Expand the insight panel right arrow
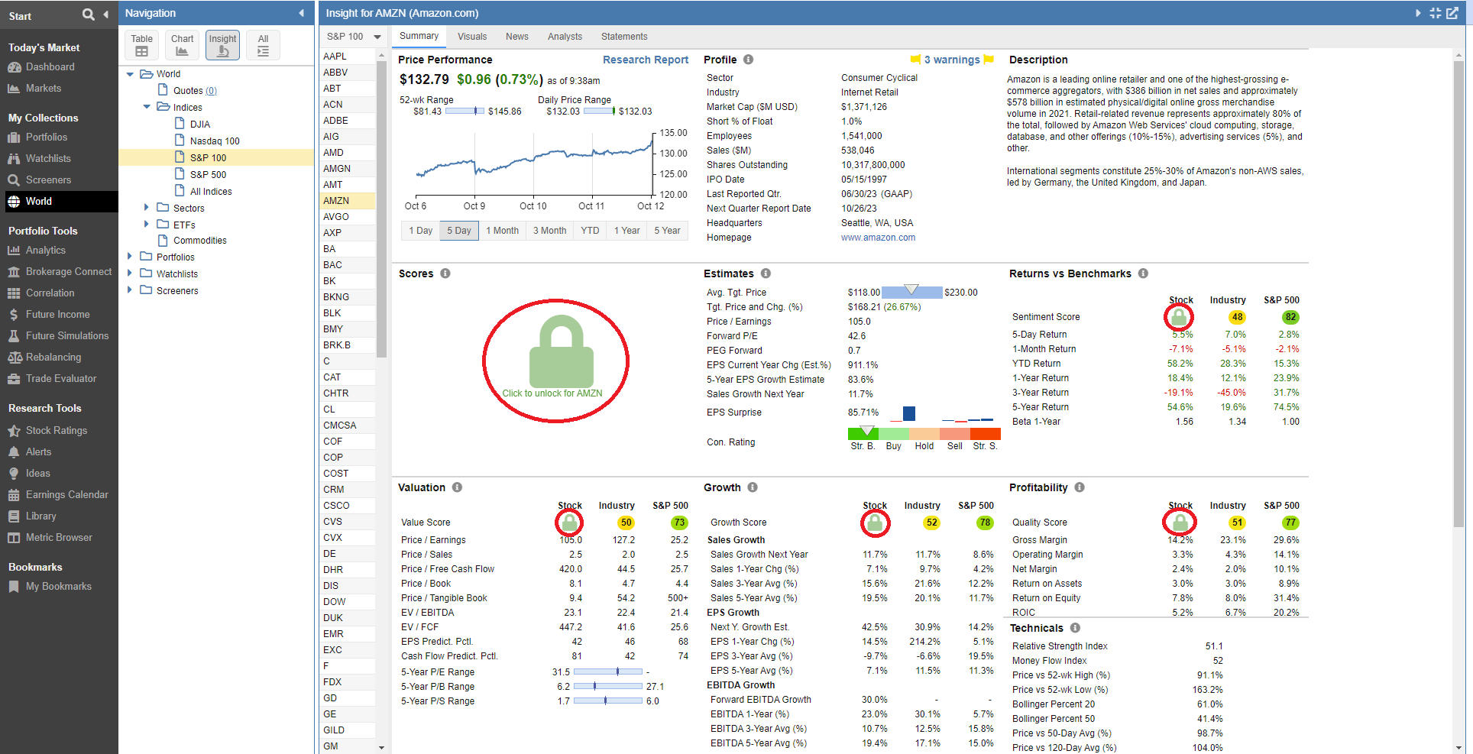 coord(1418,13)
